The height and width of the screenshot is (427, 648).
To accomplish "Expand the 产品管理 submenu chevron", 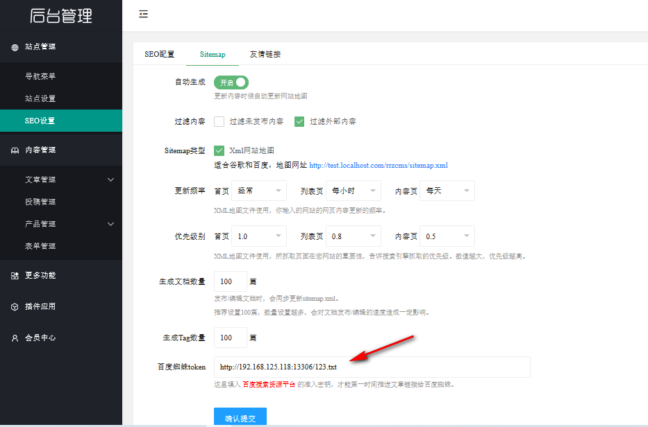I will click(110, 224).
